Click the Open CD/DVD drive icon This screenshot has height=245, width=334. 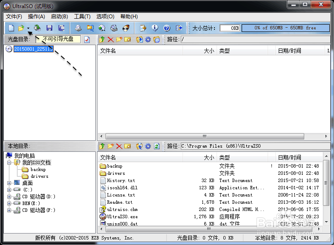[37, 28]
